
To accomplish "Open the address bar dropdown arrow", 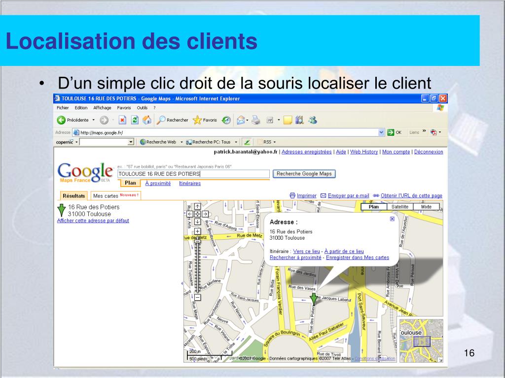I will [381, 132].
